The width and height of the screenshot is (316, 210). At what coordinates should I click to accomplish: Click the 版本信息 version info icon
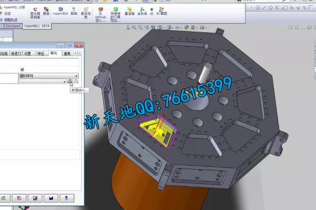(x=86, y=12)
